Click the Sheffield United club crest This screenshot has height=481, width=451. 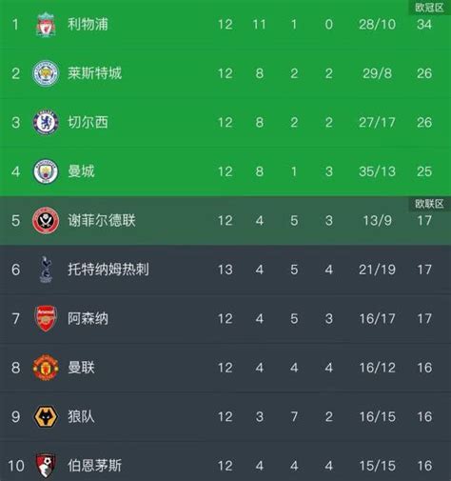pyautogui.click(x=46, y=220)
